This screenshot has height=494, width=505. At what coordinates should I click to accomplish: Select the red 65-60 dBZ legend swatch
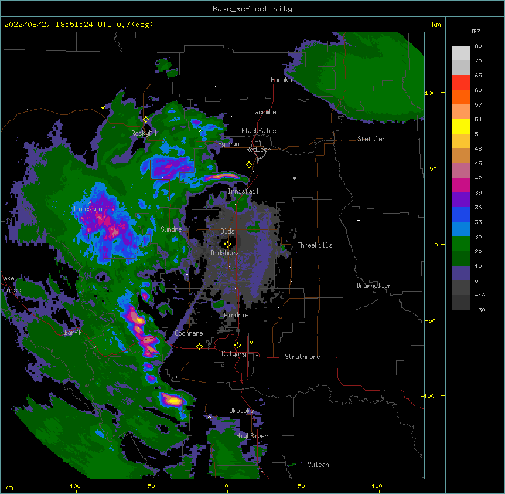click(x=460, y=83)
